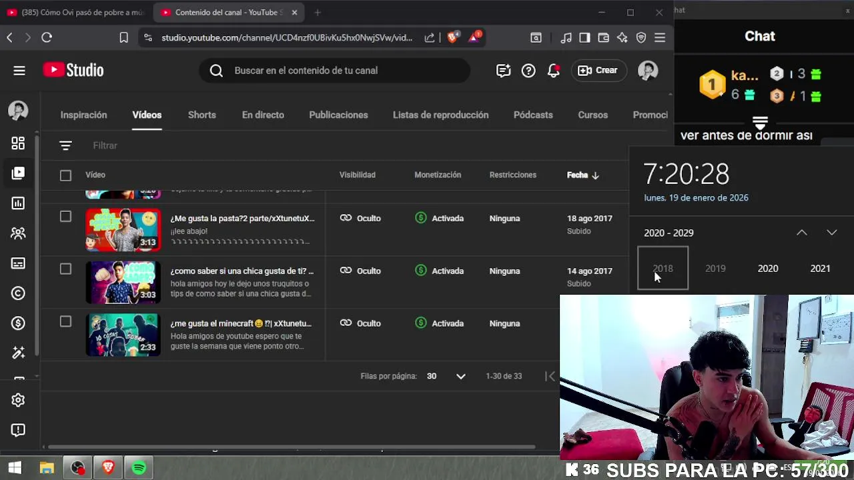Switch to the Listas de reproducción tab

pos(440,115)
